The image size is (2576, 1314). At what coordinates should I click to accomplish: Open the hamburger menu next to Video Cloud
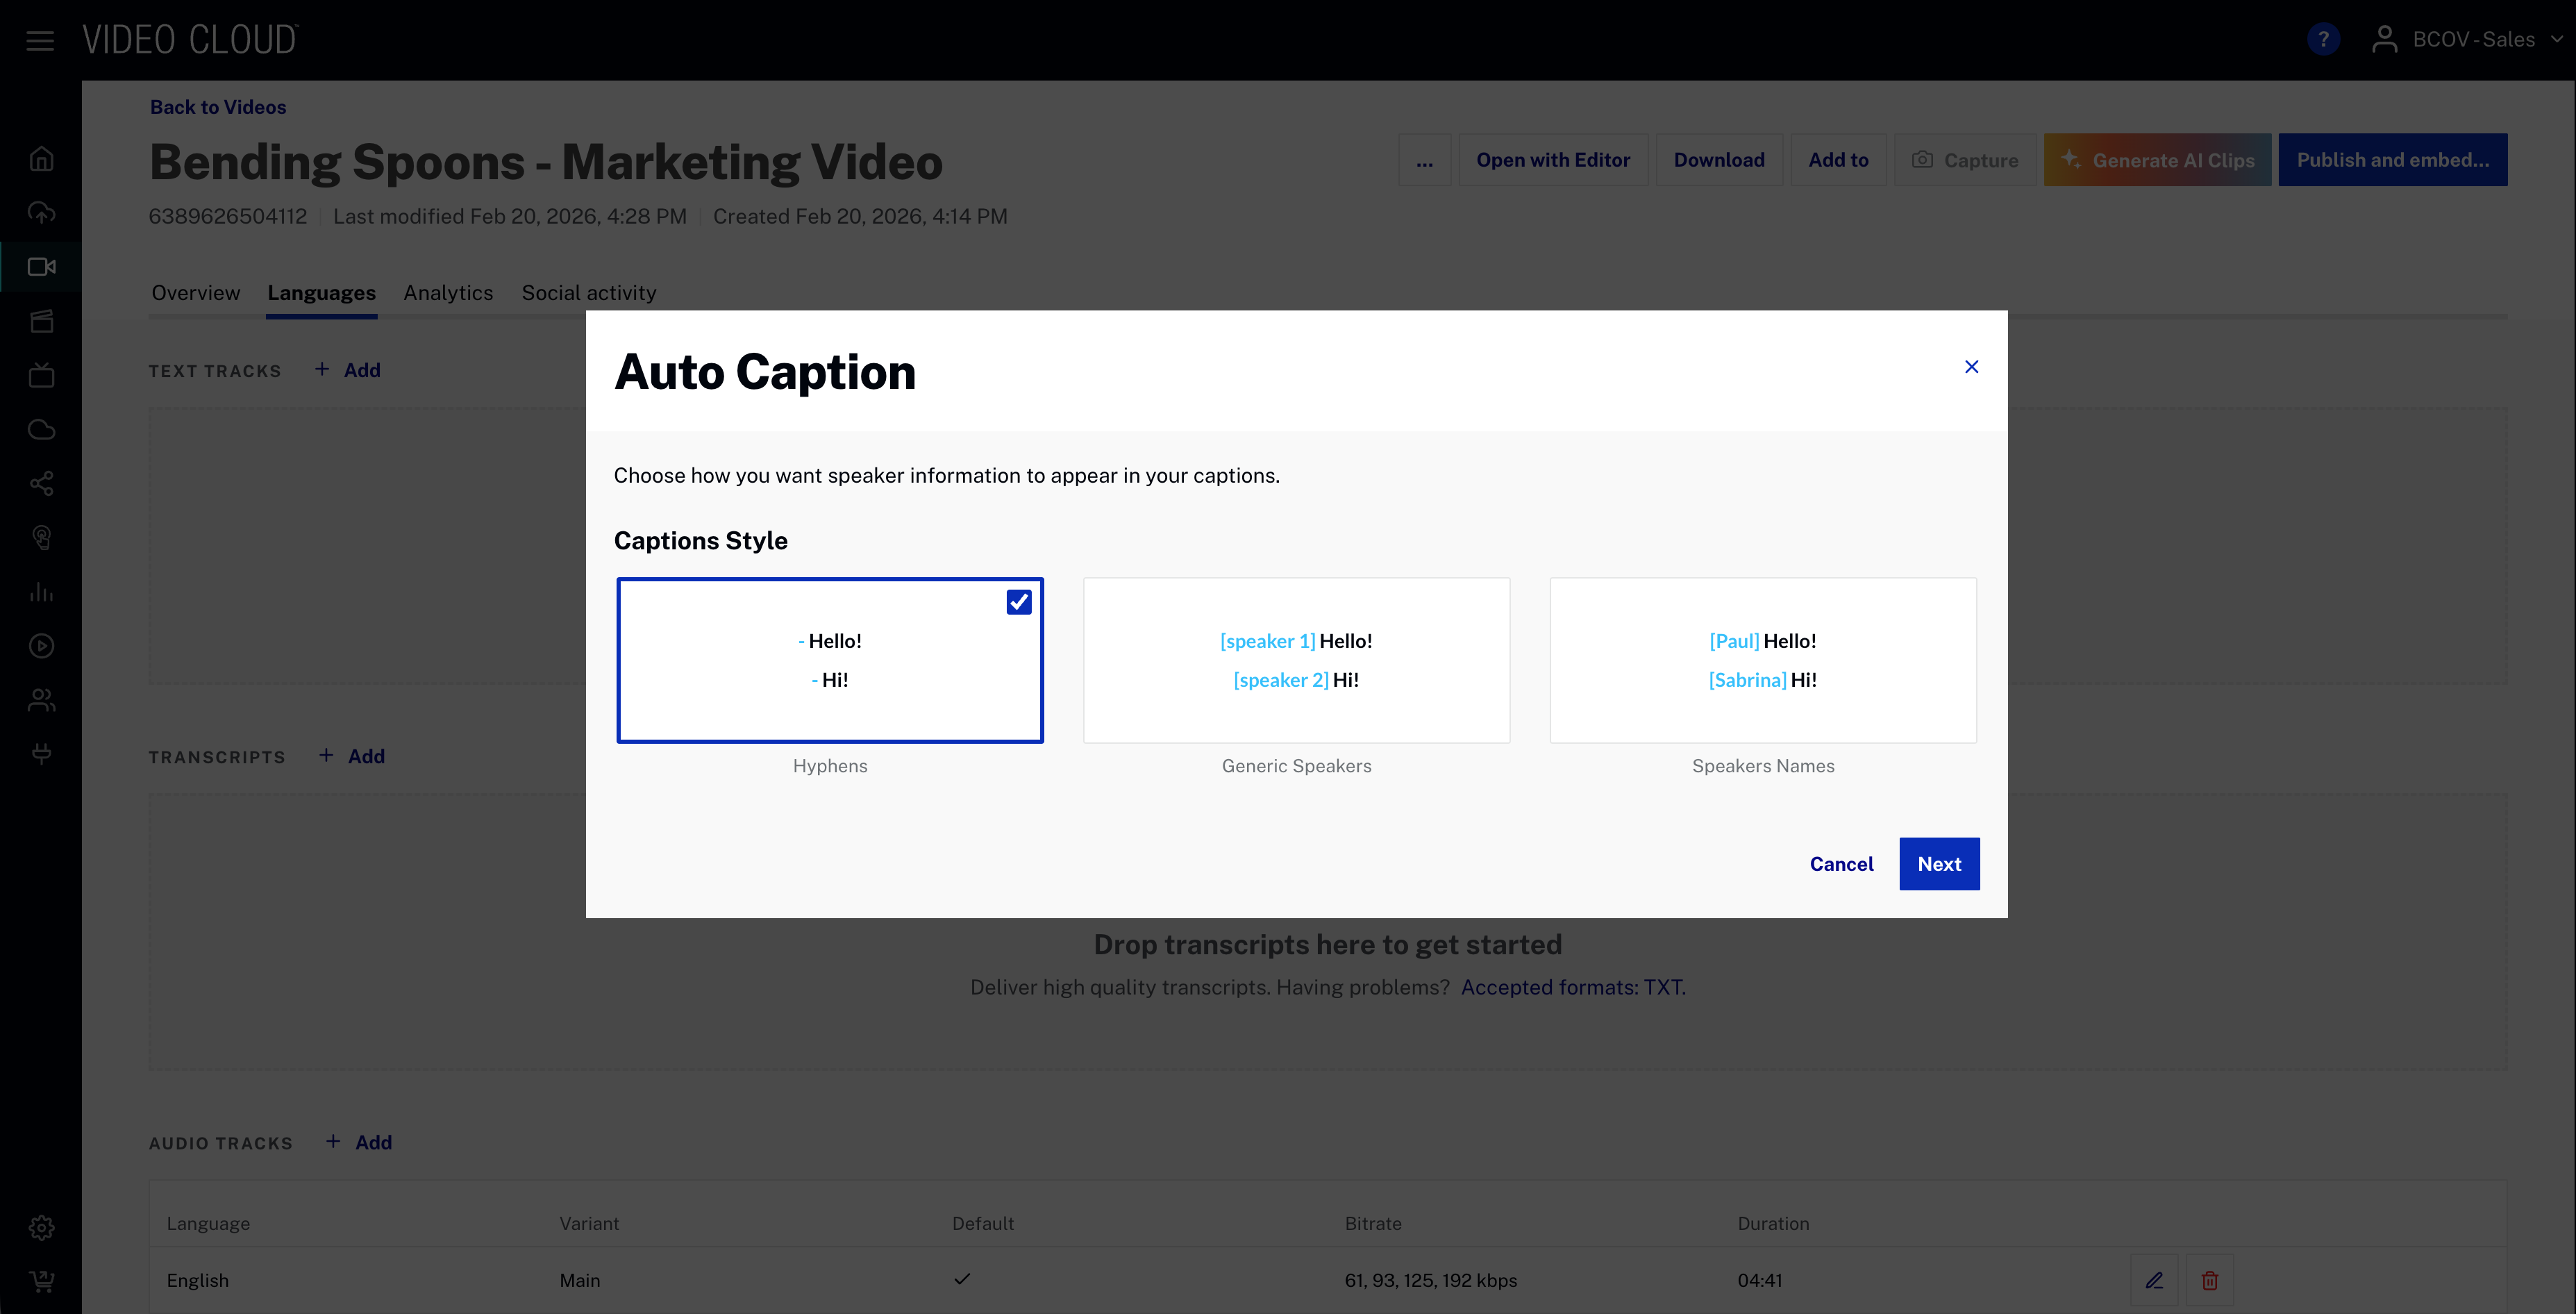[40, 40]
